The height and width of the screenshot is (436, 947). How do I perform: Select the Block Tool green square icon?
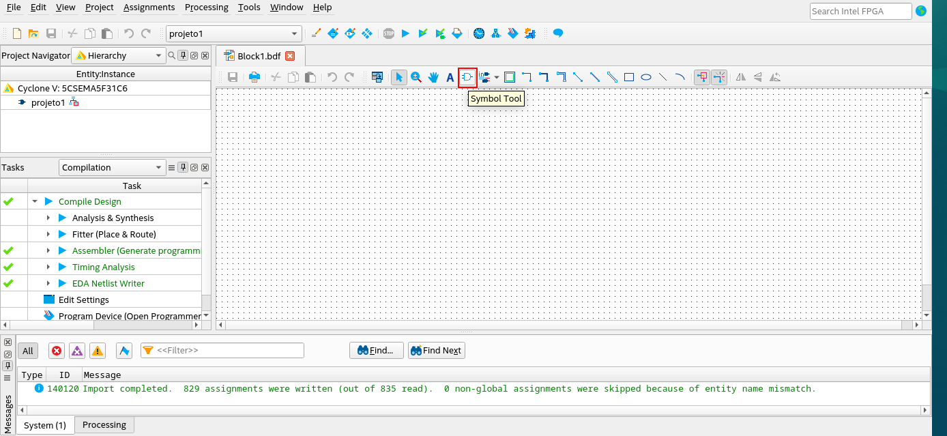pyautogui.click(x=510, y=77)
